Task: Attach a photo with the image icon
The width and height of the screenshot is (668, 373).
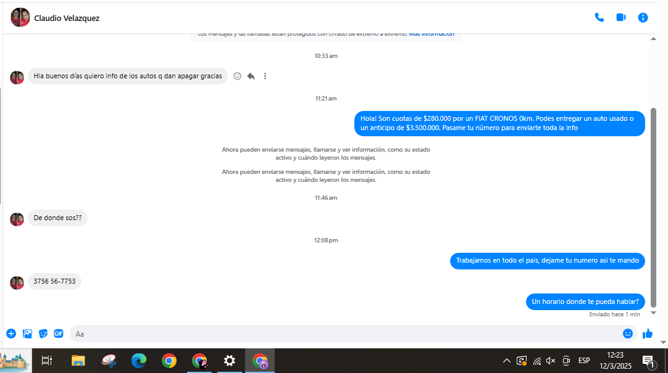Action: 27,334
